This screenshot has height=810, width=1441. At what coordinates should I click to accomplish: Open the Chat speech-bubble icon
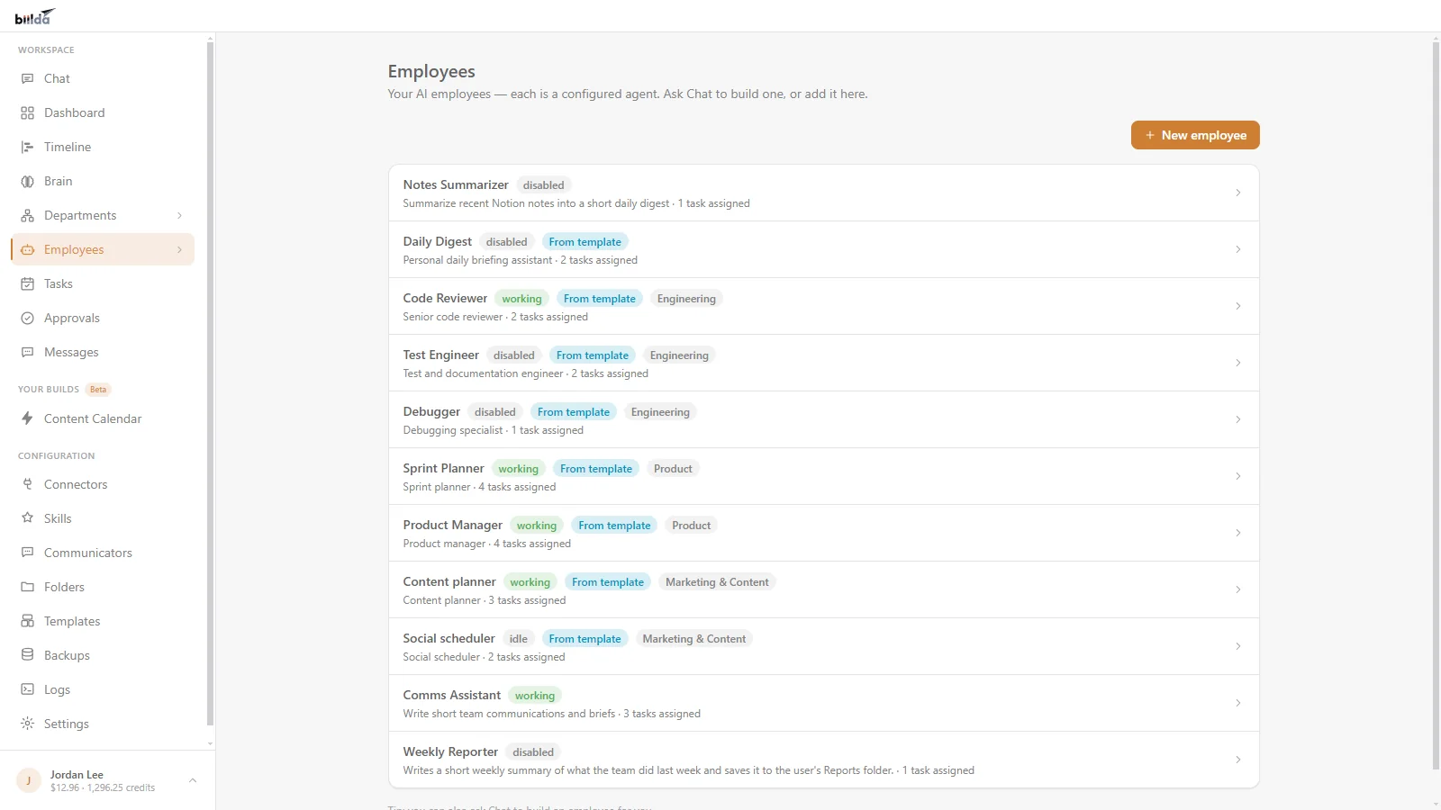point(27,78)
